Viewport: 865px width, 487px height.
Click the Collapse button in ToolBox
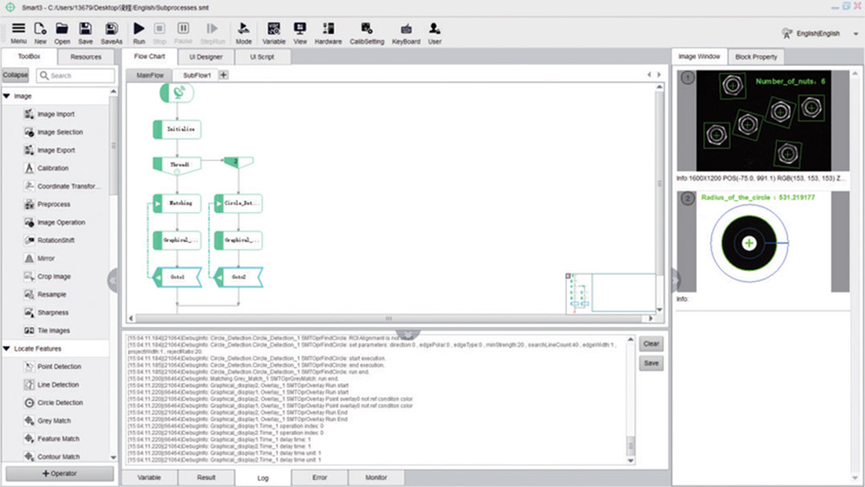point(16,75)
